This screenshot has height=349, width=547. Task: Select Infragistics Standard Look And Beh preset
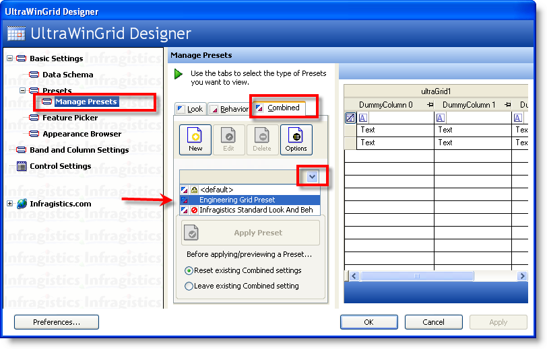[250, 210]
